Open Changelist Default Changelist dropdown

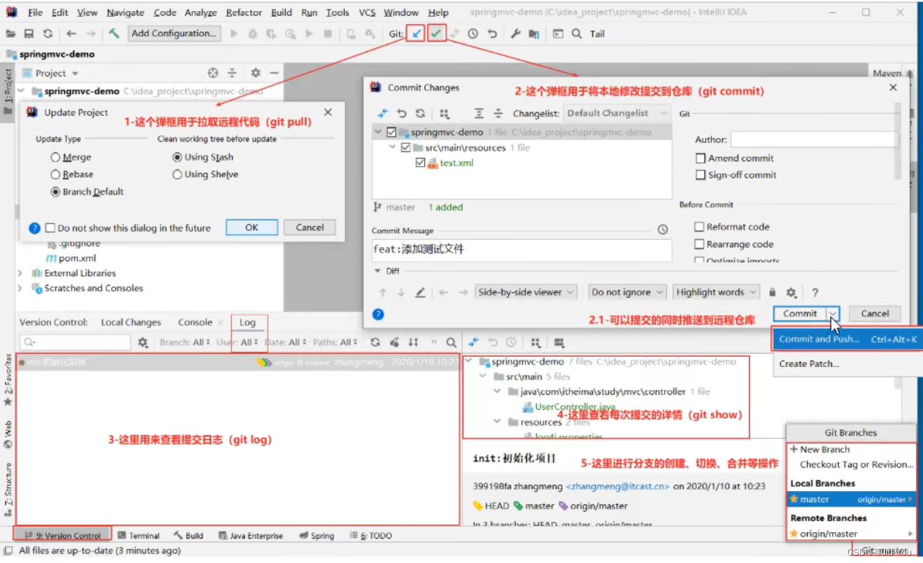point(617,113)
